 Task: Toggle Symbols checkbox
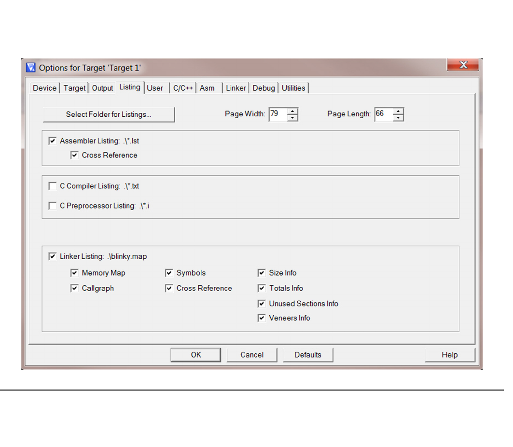click(169, 273)
